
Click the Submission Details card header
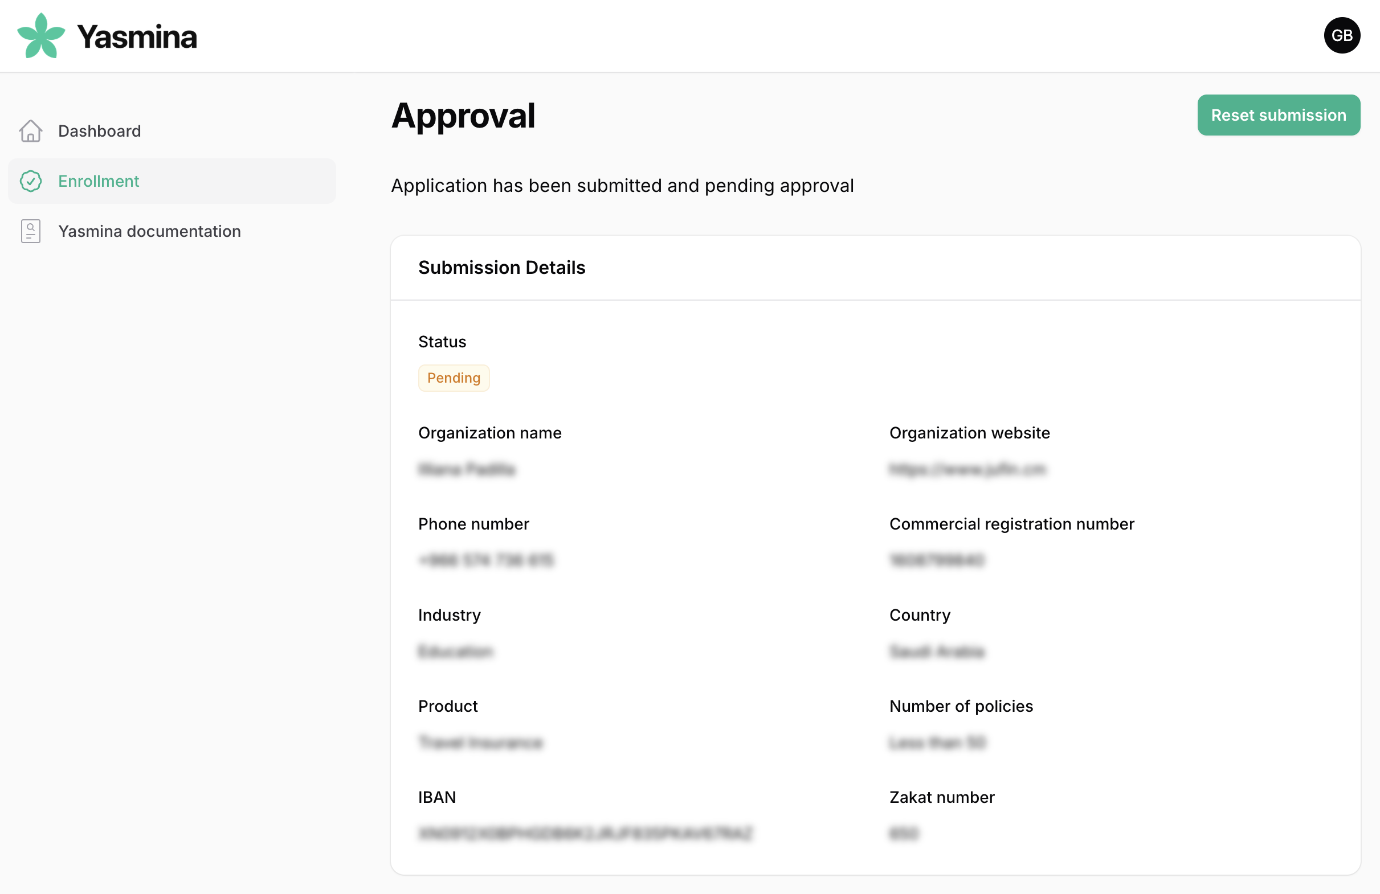[501, 268]
